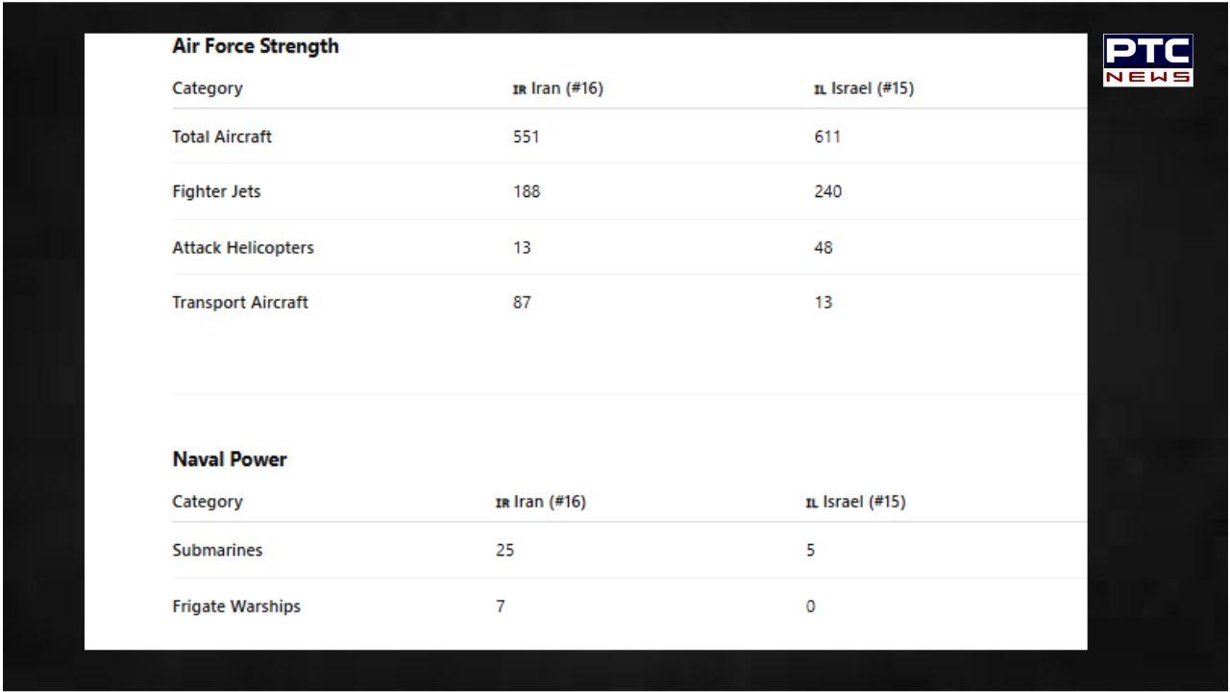Select the Naval Power heading
1230x692 pixels.
point(230,459)
